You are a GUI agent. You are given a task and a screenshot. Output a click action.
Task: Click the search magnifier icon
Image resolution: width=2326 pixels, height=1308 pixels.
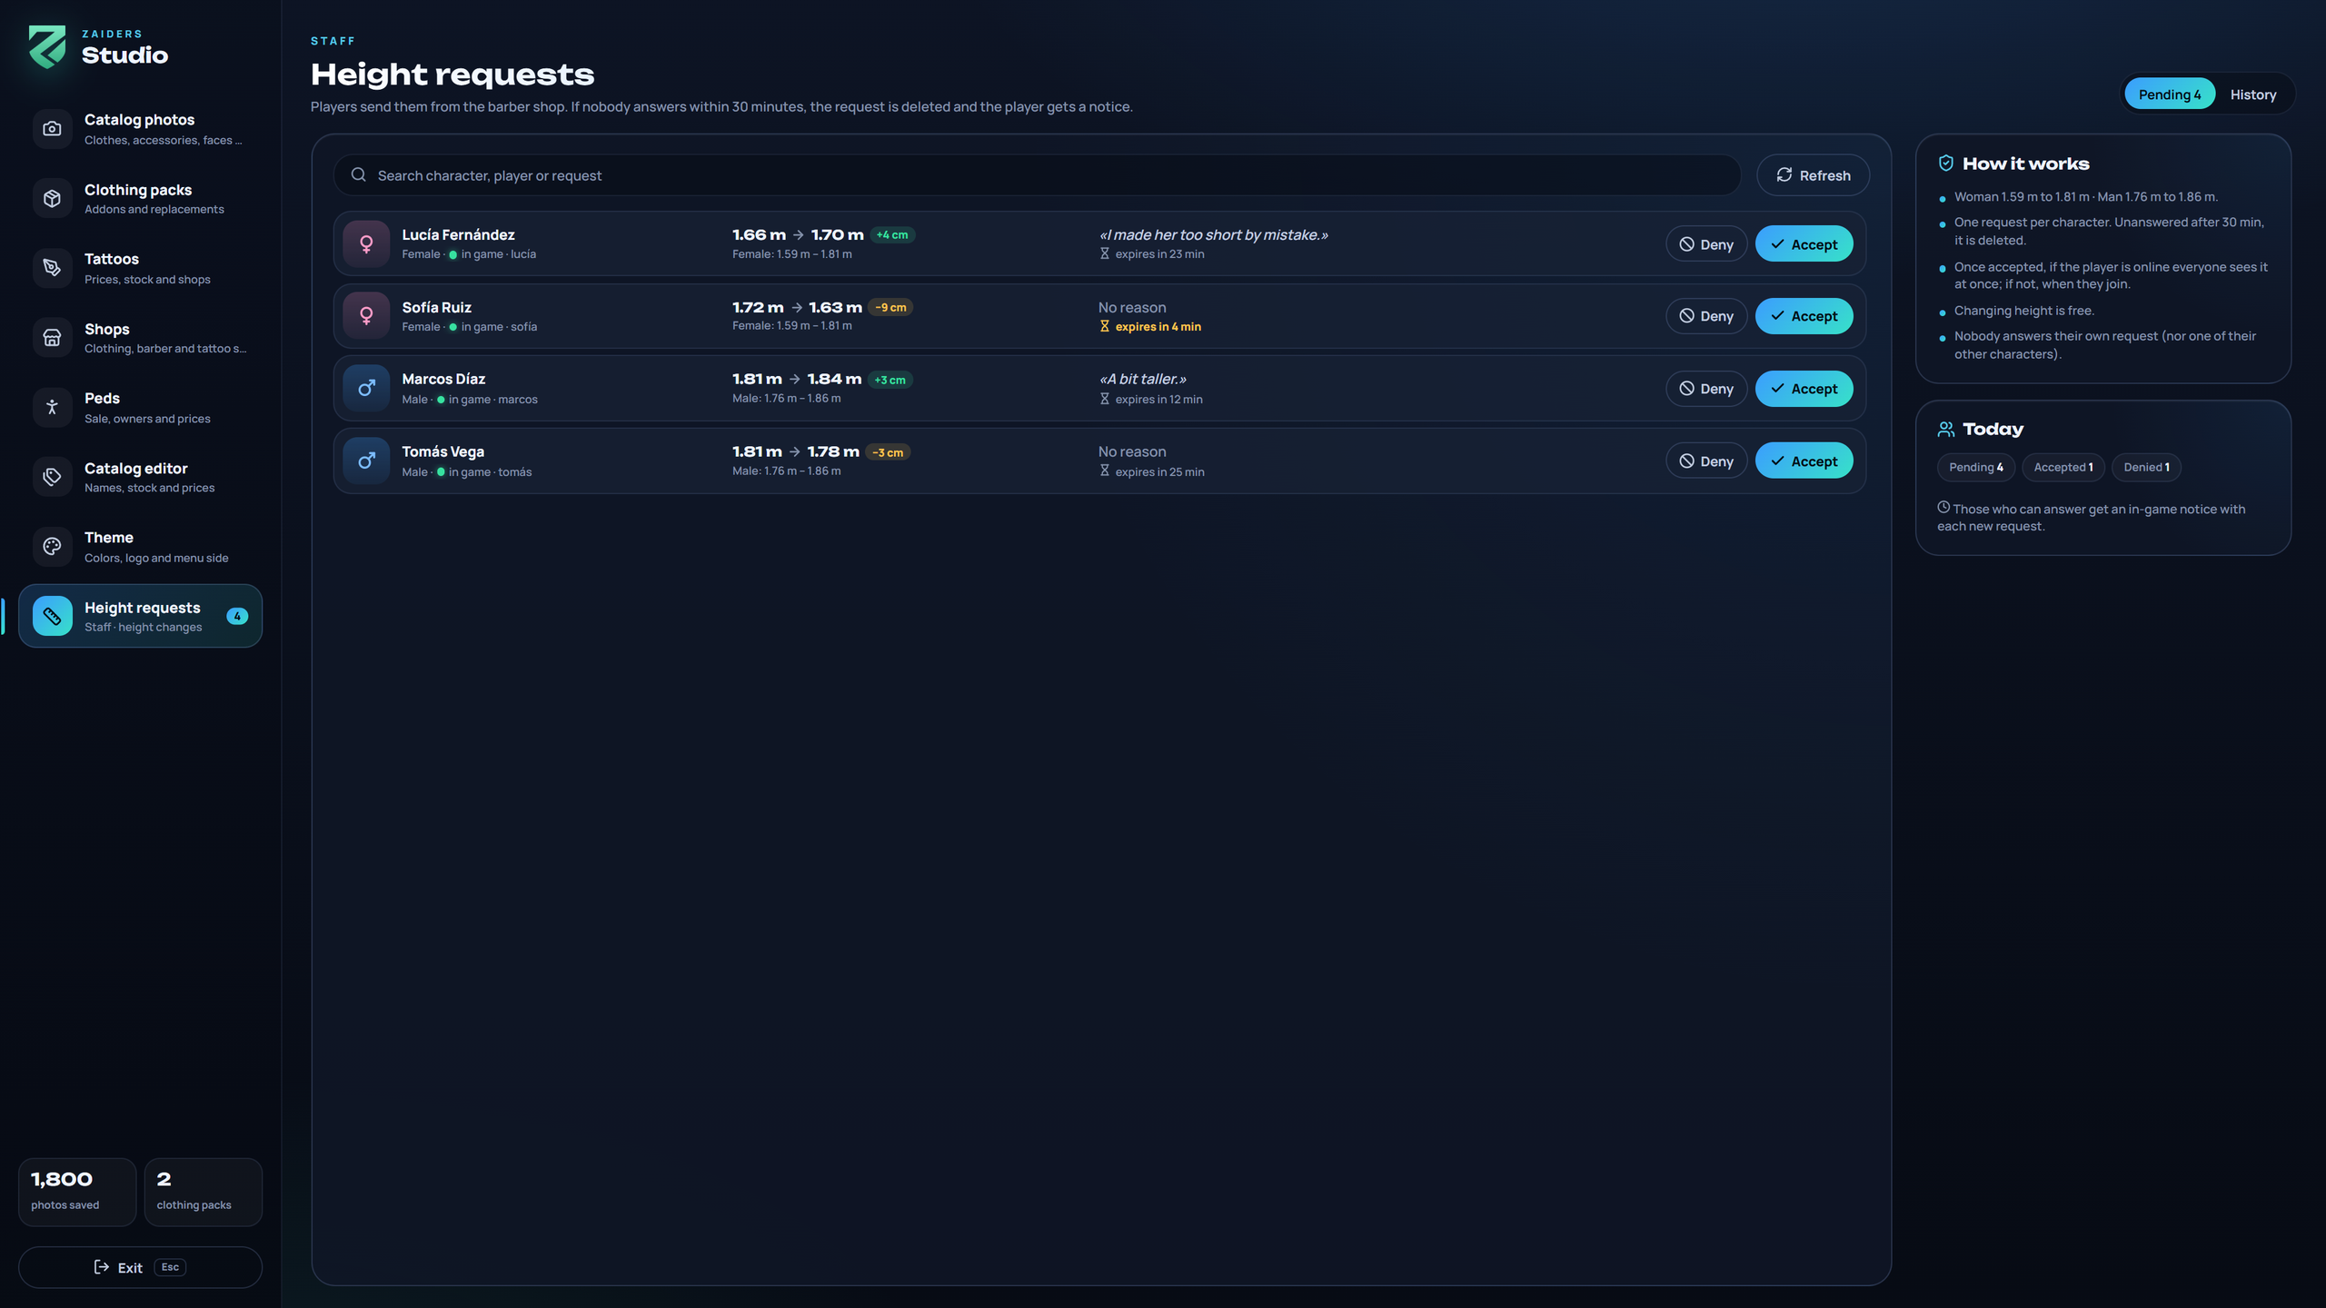(x=359, y=174)
